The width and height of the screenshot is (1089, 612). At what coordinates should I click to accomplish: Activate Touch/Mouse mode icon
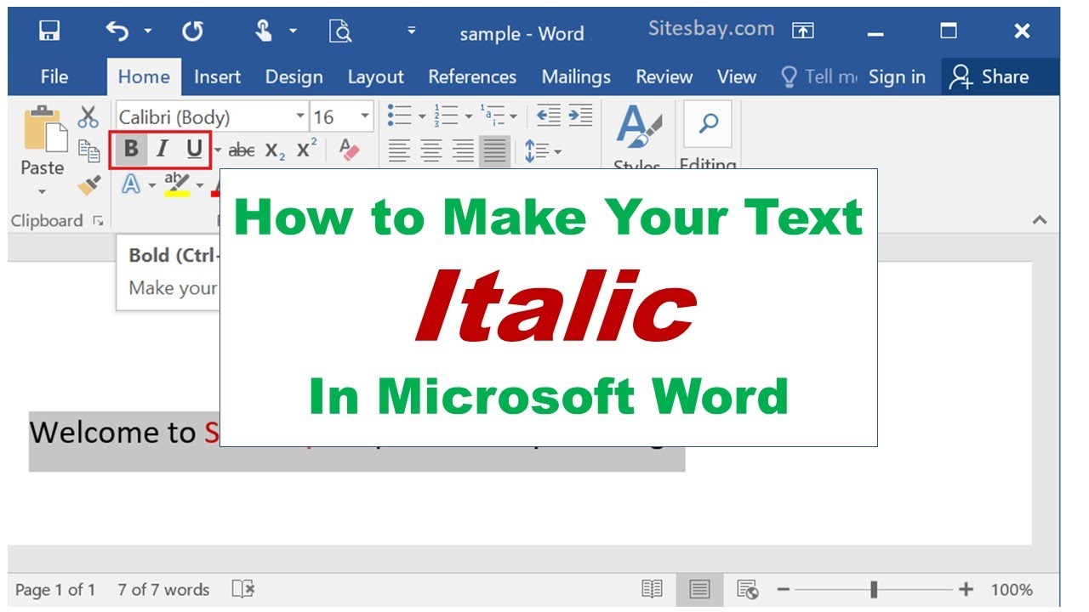tap(265, 31)
